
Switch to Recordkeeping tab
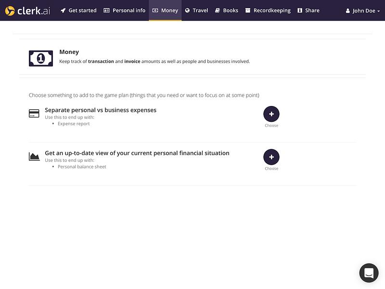point(268,10)
